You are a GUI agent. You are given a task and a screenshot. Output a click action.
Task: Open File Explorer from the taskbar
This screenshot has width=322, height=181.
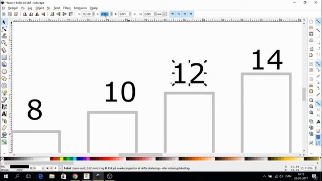[x=52, y=176]
